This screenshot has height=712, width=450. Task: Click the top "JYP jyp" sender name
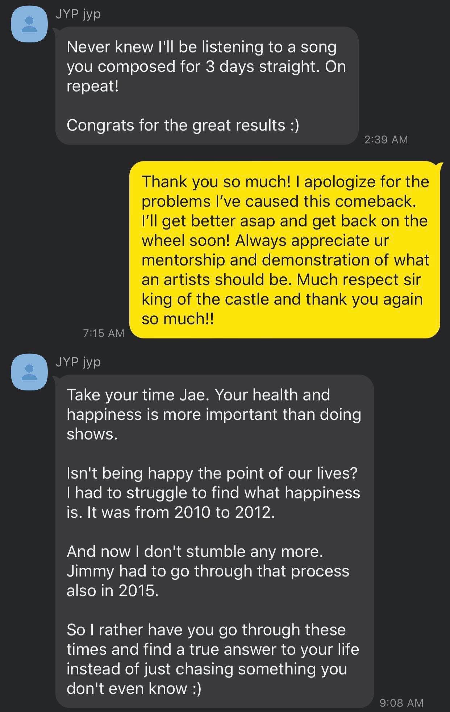point(78,14)
